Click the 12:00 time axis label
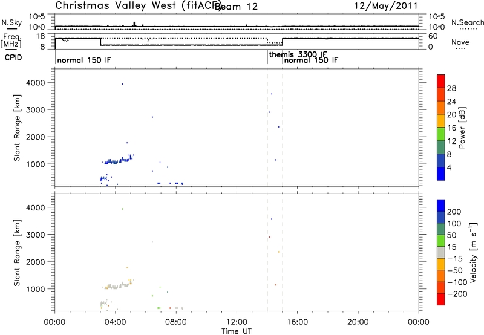484x335 pixels. tap(237, 322)
